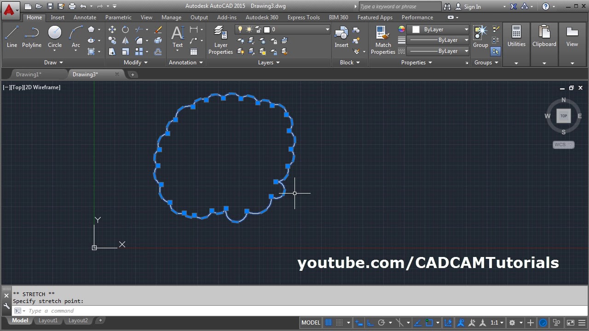
Task: Select the Polyline tool
Action: tap(32, 36)
